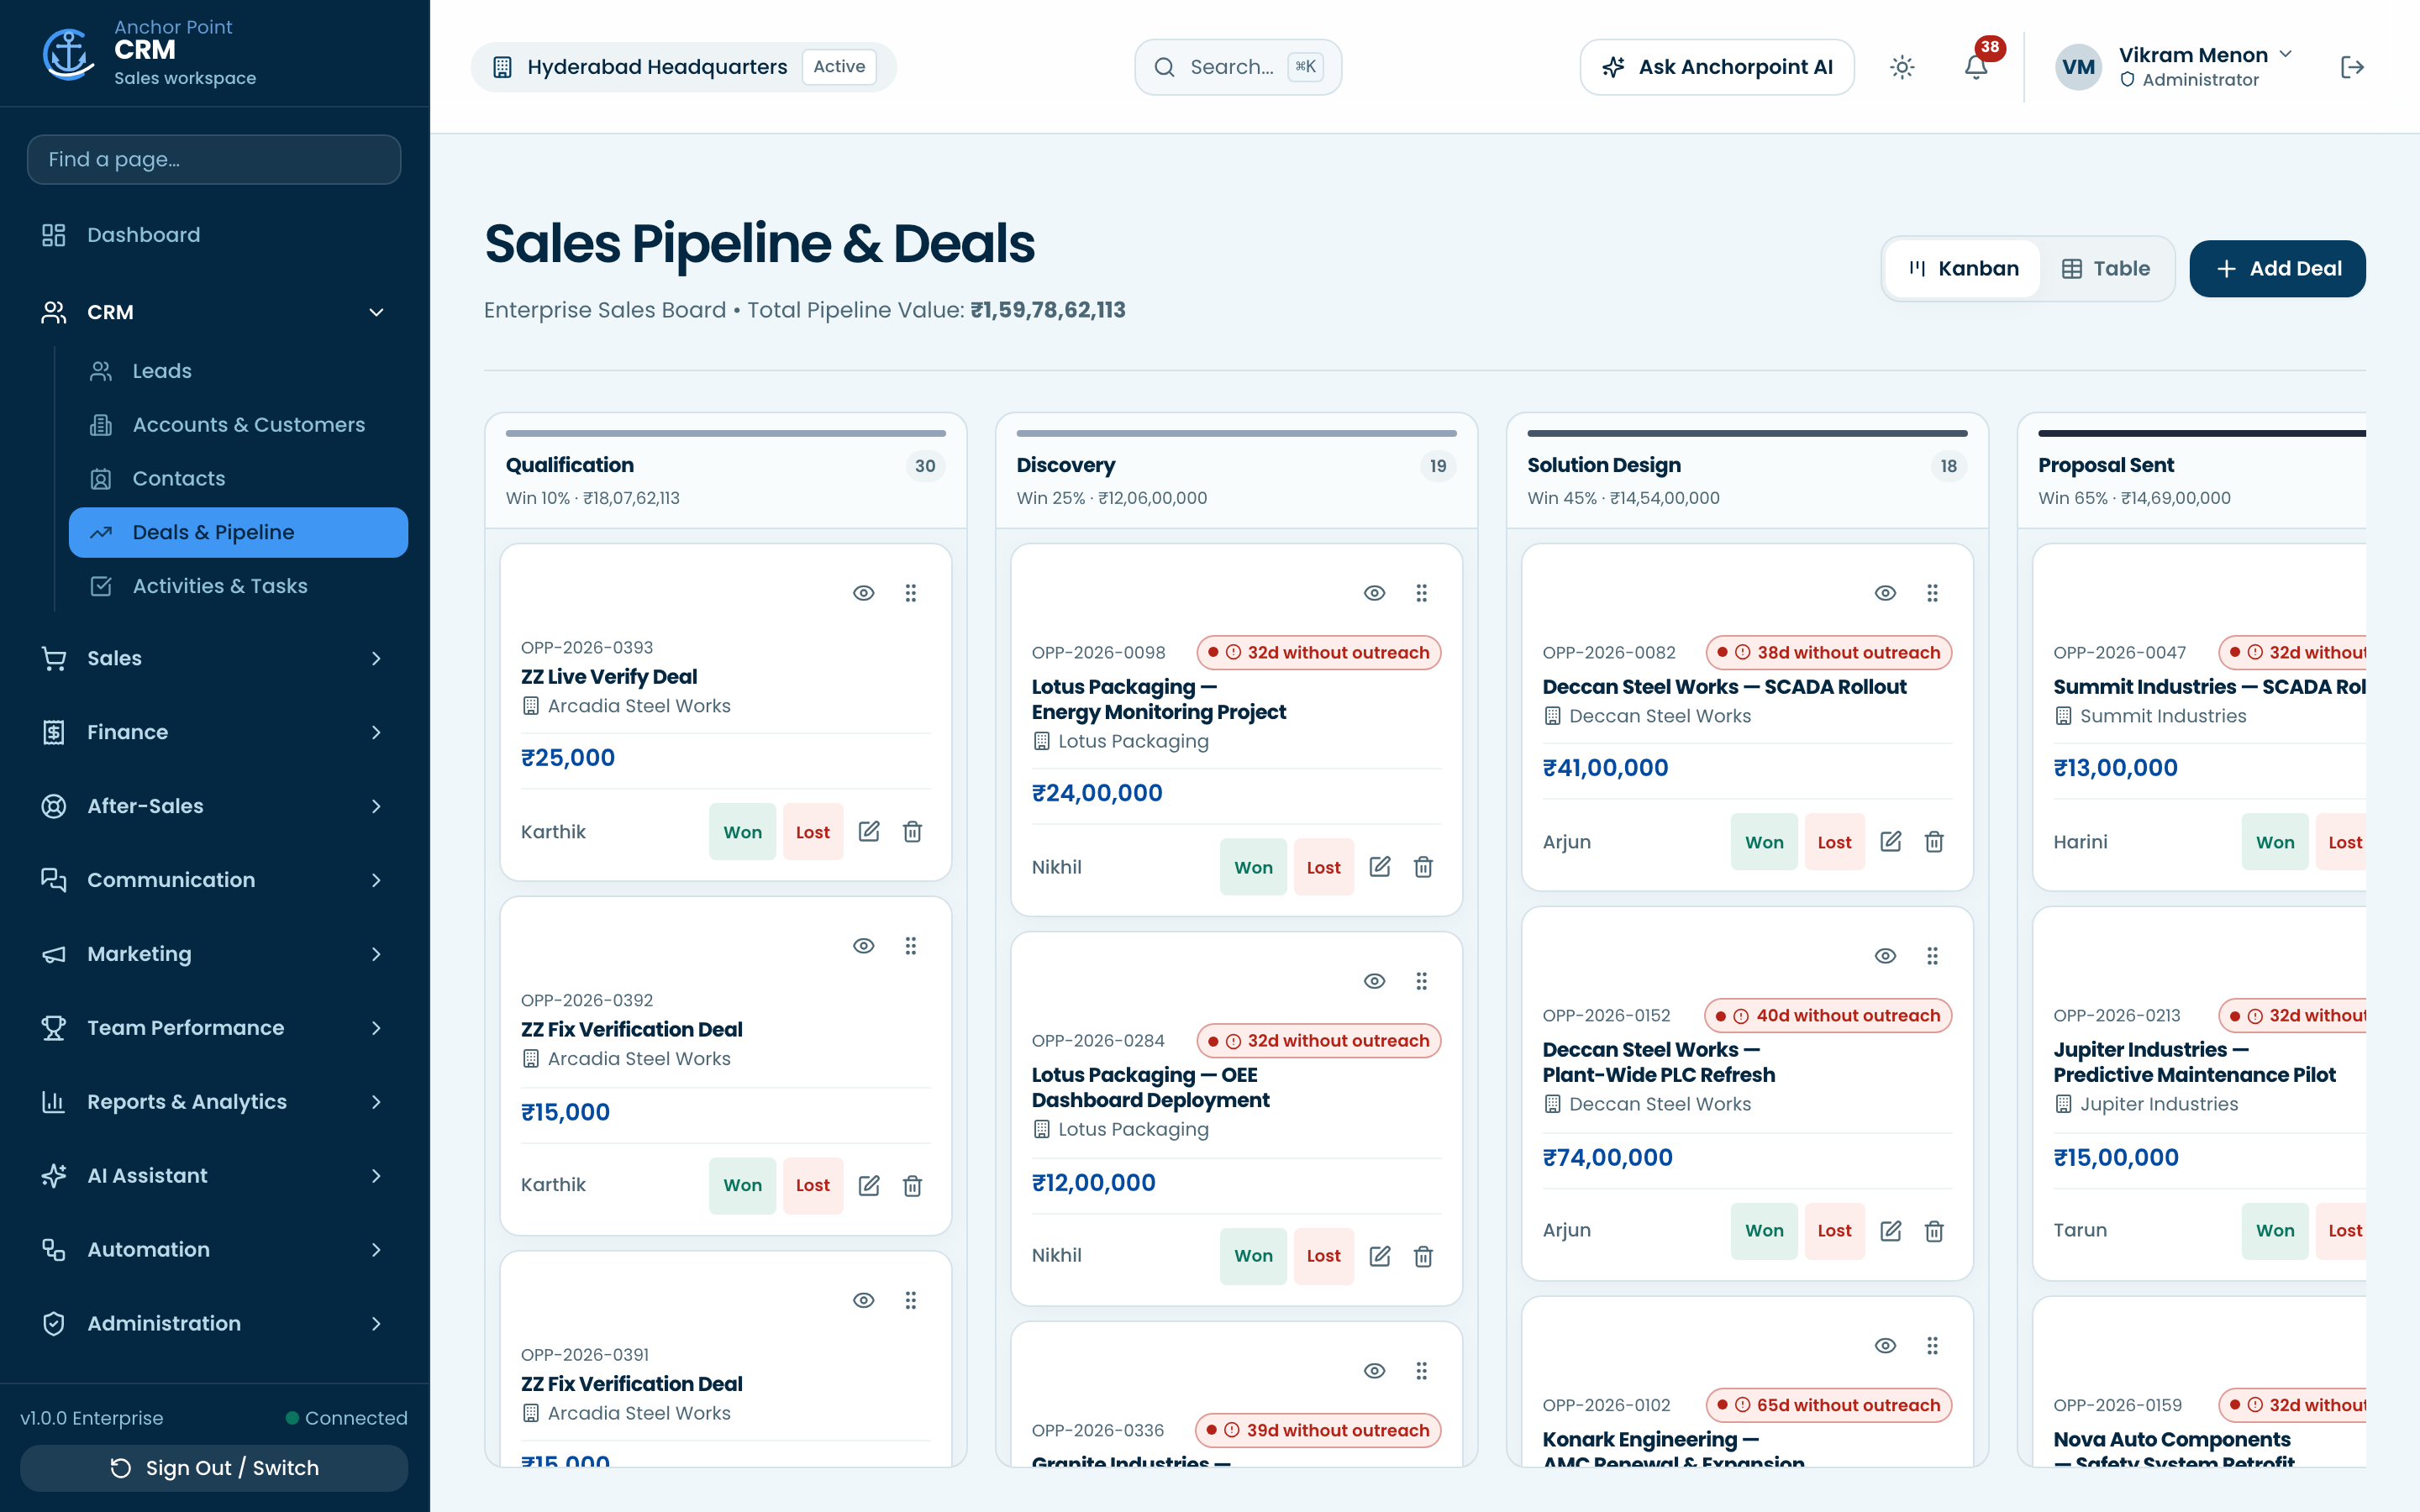Edit the OPP-2026-0392 ZZ Fix Verification Deal
2420x1512 pixels.
pos(869,1185)
